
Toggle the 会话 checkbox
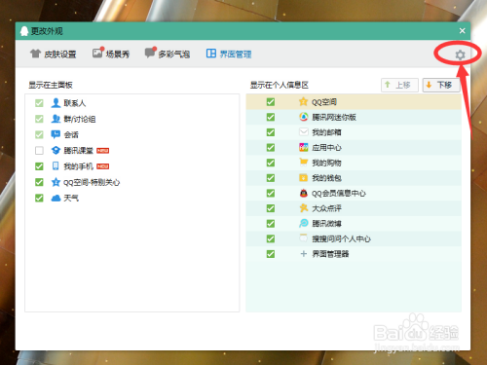click(39, 134)
